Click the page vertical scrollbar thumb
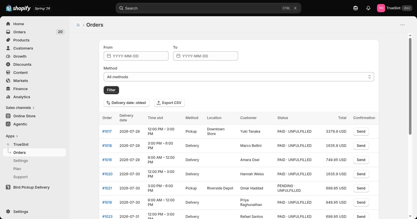 (x=410, y=86)
